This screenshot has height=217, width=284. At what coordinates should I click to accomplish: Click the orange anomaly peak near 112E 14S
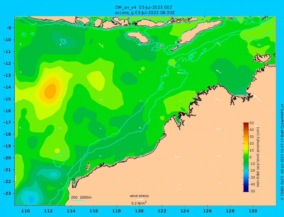(x=50, y=91)
